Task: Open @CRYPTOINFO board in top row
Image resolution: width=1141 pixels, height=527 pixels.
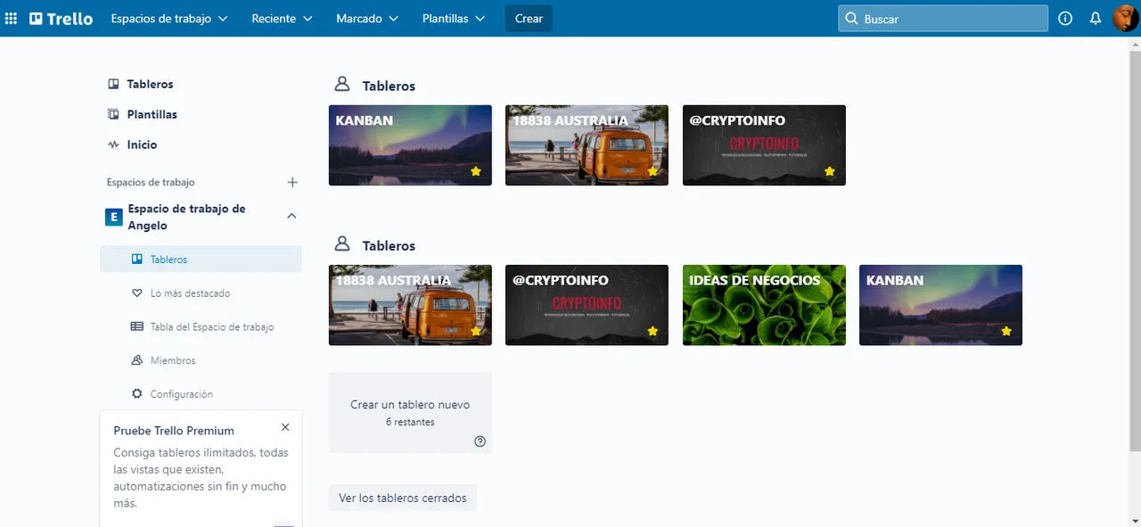Action: 764,145
